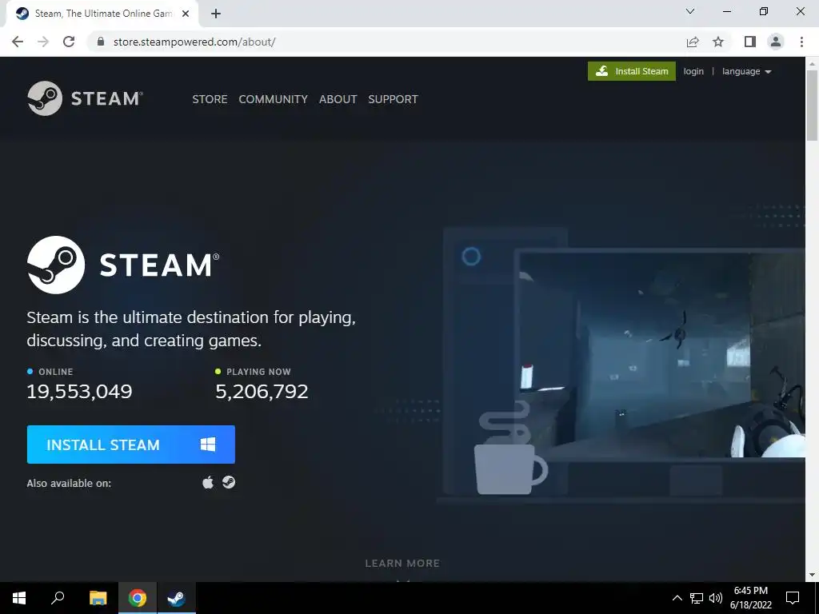Viewport: 819px width, 614px height.
Task: Click the scrollbar down arrow
Action: pyautogui.click(x=812, y=575)
